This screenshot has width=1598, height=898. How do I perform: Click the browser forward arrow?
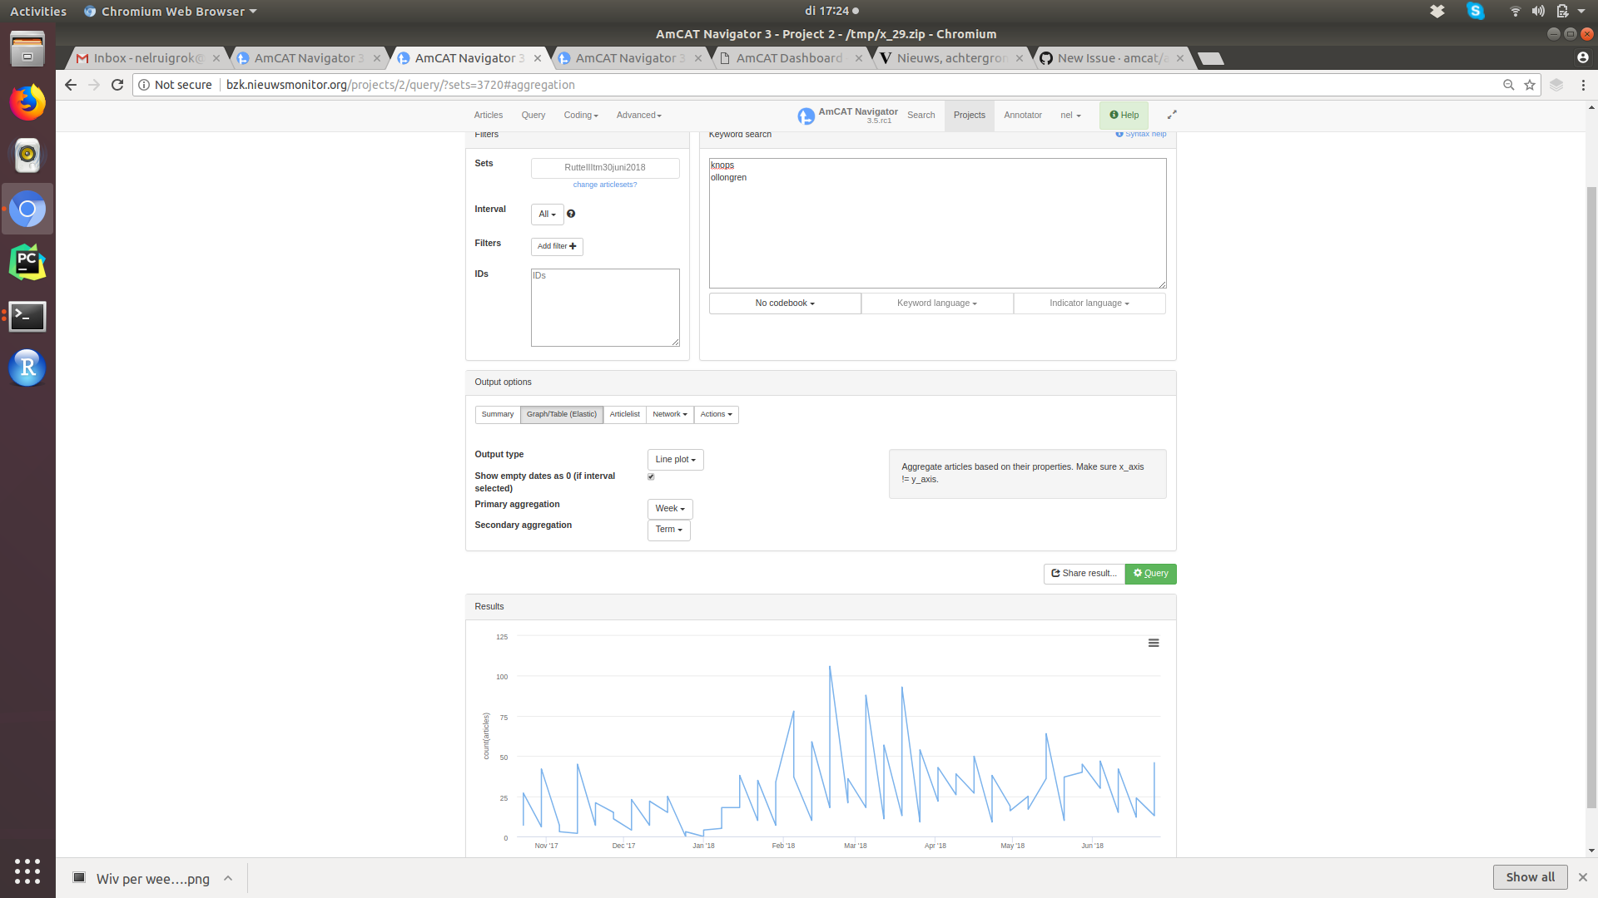click(x=94, y=85)
